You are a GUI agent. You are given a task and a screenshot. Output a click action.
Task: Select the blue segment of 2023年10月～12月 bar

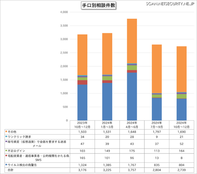tap(82, 102)
